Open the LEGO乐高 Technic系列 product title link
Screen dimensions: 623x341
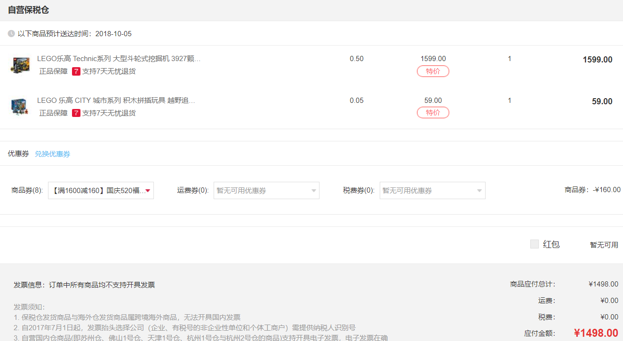click(119, 59)
